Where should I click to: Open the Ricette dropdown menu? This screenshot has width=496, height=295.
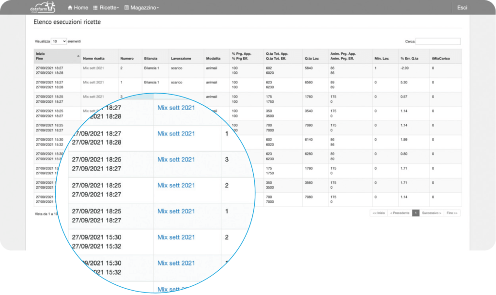106,8
